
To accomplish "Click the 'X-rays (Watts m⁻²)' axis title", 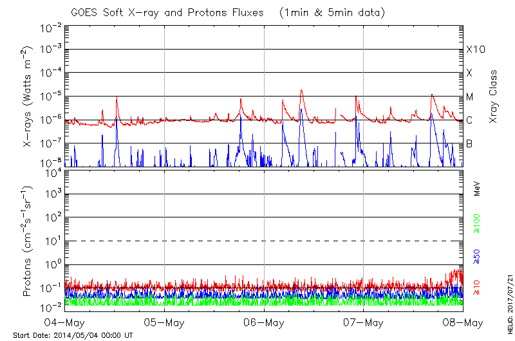I will point(29,97).
